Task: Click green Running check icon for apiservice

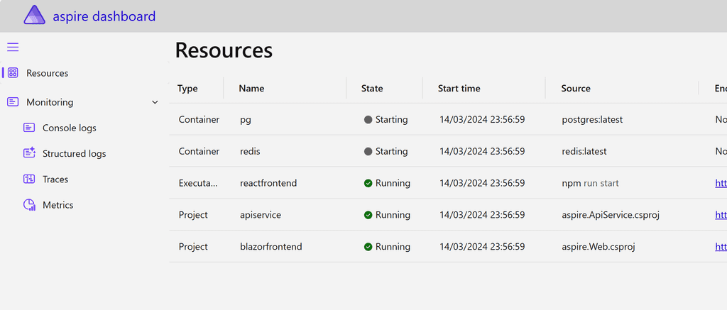Action: pos(368,215)
